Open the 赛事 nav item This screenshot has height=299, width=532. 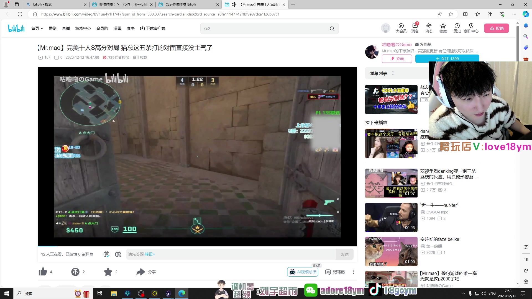coord(131,28)
